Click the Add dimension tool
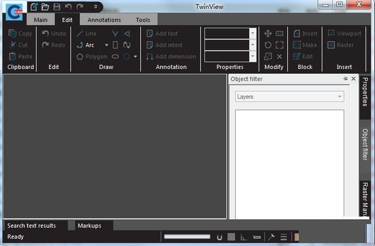This screenshot has width=375, height=246. [x=171, y=56]
